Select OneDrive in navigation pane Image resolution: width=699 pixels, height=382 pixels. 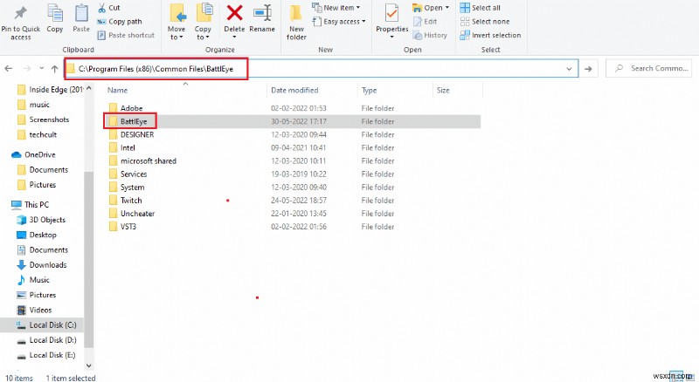pos(33,154)
